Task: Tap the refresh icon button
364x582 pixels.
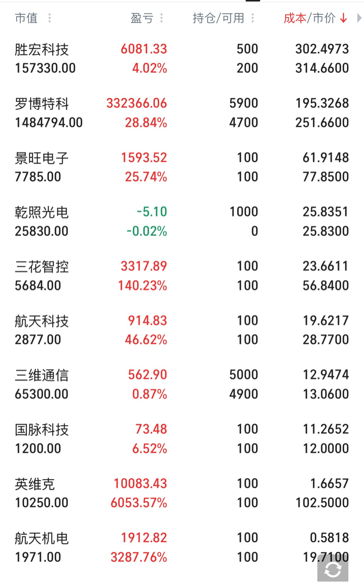Action: (x=333, y=568)
